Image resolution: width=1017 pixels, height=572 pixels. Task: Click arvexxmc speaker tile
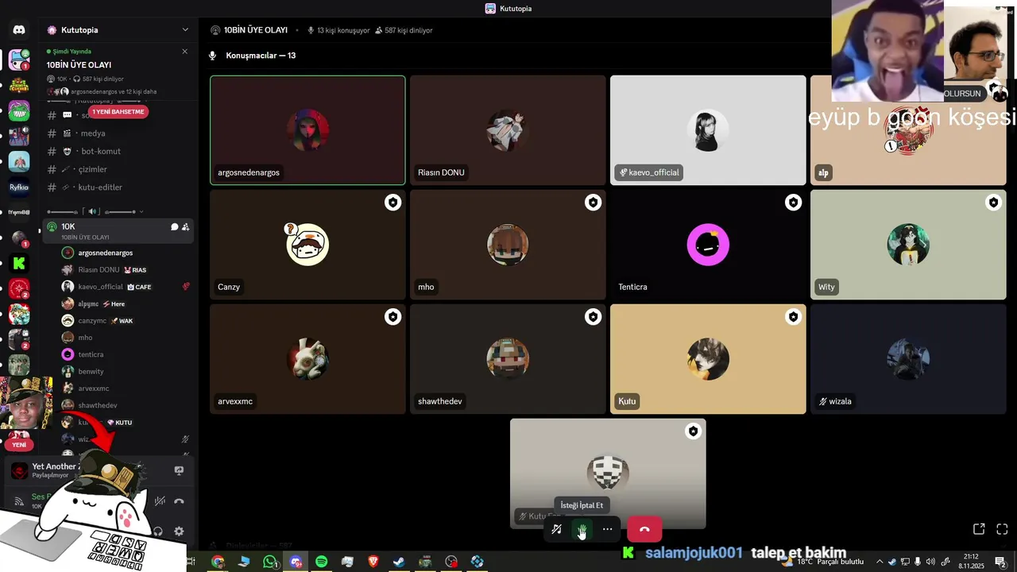coord(307,359)
